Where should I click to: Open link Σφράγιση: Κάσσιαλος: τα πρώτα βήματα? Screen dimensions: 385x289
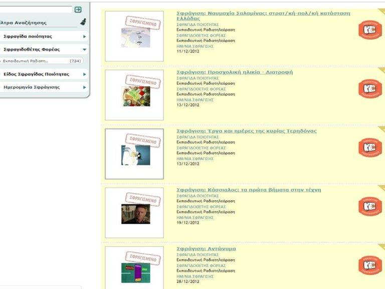click(248, 190)
